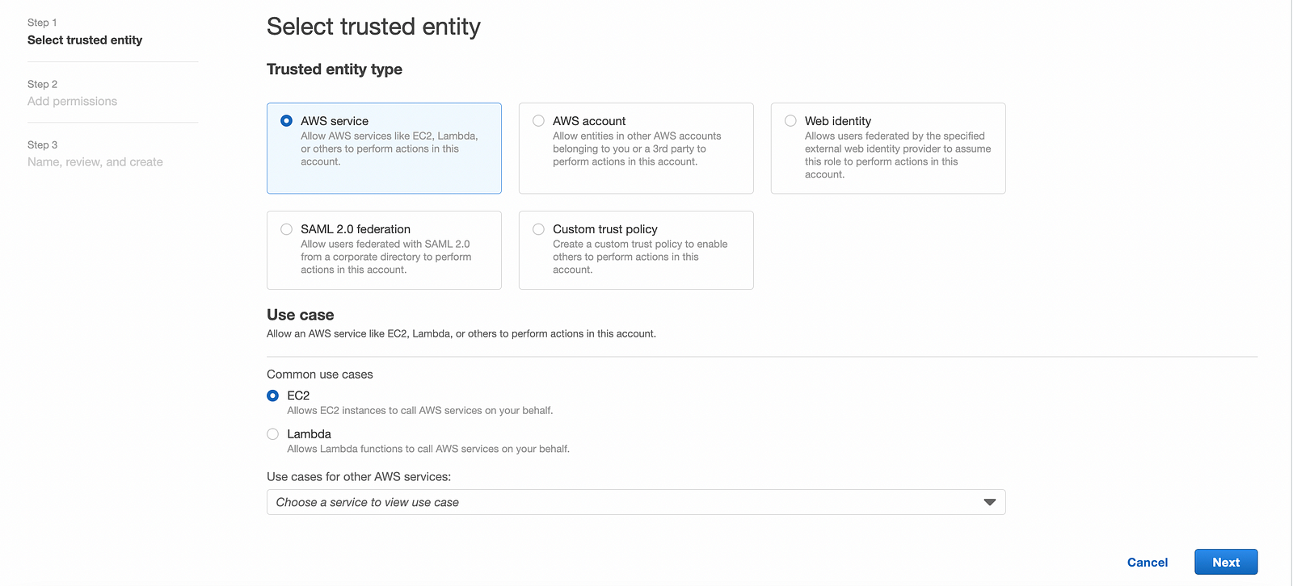Screen dimensions: 1293x586
Task: Click the 'Select trusted entity' page title
Action: point(373,27)
